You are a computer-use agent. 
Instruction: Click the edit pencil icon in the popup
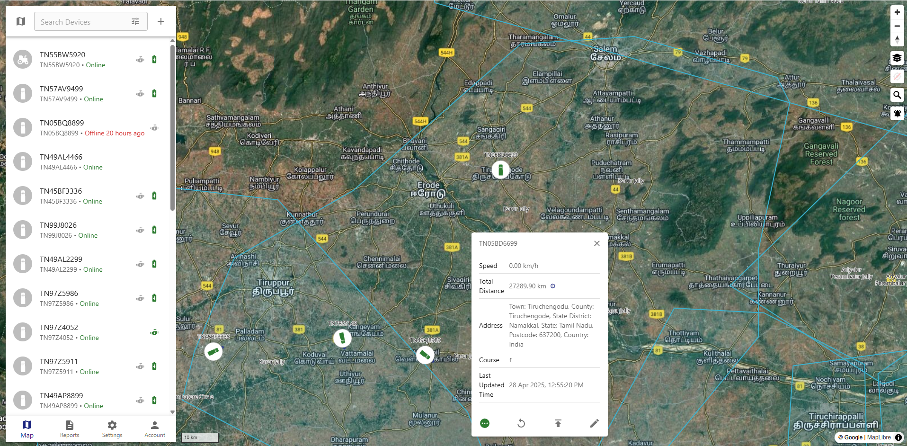pyautogui.click(x=595, y=423)
